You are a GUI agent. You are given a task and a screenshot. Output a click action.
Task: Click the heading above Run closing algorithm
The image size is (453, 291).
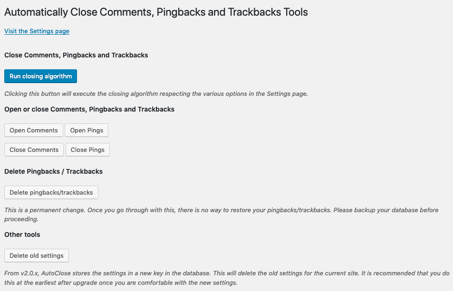click(76, 55)
